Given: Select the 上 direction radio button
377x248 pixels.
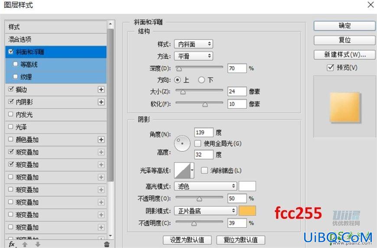Looking at the screenshot, I should 177,80.
